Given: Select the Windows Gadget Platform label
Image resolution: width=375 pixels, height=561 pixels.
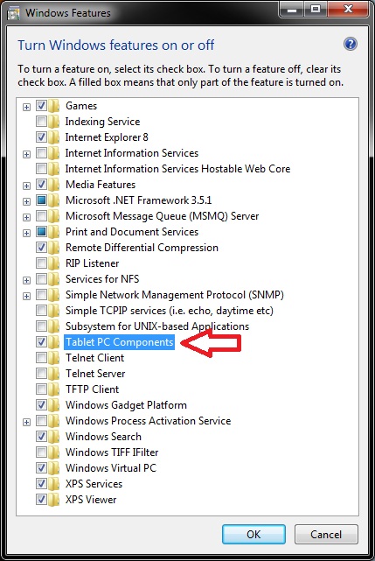Looking at the screenshot, I should click(126, 405).
